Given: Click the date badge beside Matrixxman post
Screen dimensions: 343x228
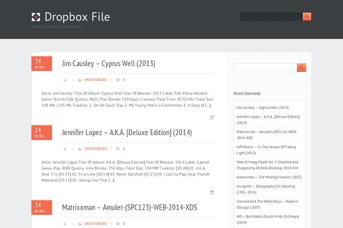Looking at the screenshot, I should coord(42,207).
